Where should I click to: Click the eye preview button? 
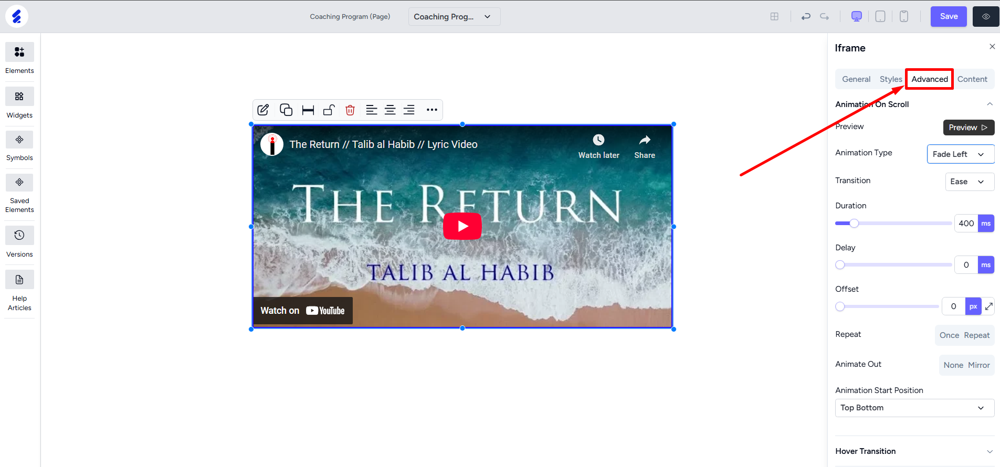[986, 16]
